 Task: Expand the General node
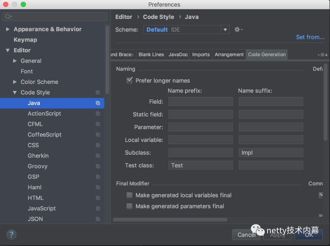(x=15, y=61)
